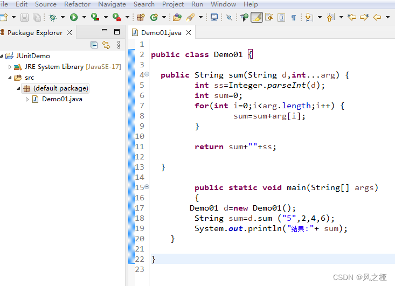Image resolution: width=395 pixels, height=286 pixels.
Task: Expand the Demo01.java tree node
Action: point(27,99)
